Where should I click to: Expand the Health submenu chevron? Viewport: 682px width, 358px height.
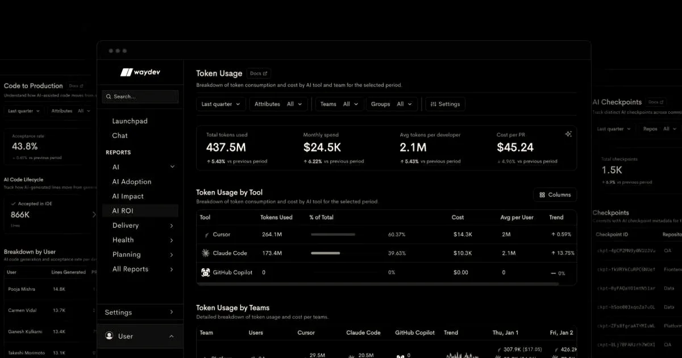click(x=172, y=240)
